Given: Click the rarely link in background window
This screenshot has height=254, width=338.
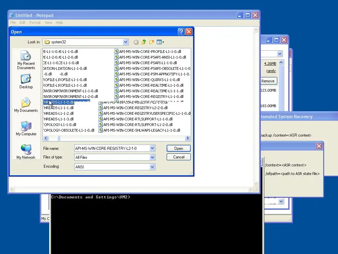Looking at the screenshot, I should 271,71.
